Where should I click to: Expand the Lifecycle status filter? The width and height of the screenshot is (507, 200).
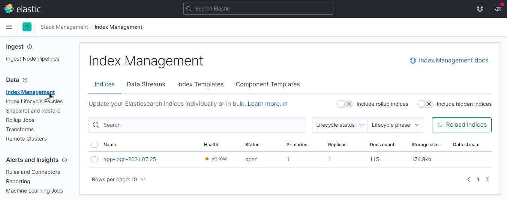[x=340, y=125]
